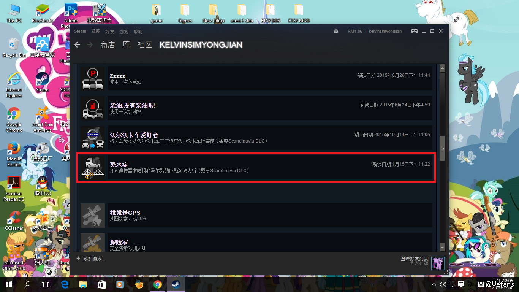
Task: Launch Big Picture mode via controller icon
Action: pos(415,31)
